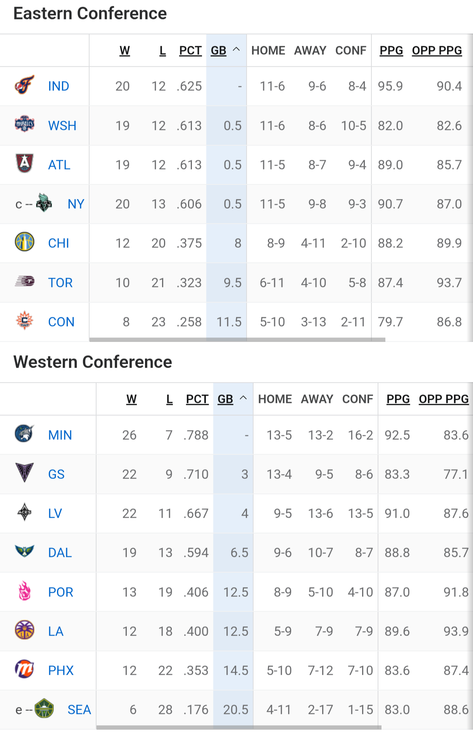The height and width of the screenshot is (736, 473).
Task: Tap the Minnesota Lynx logo
Action: 24,434
